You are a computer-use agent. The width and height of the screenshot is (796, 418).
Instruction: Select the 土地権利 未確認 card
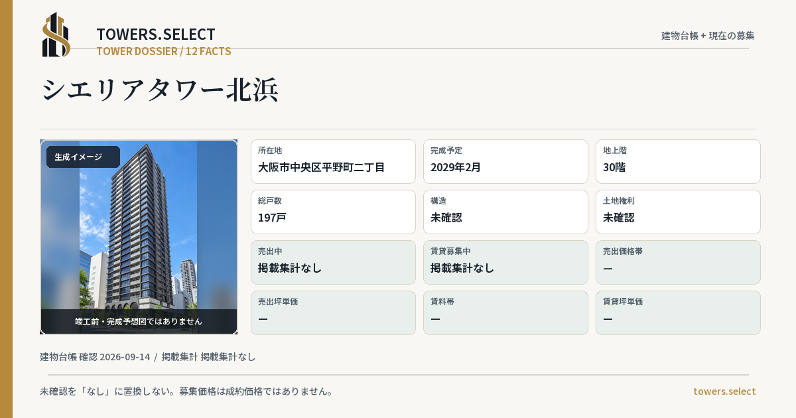tap(678, 212)
